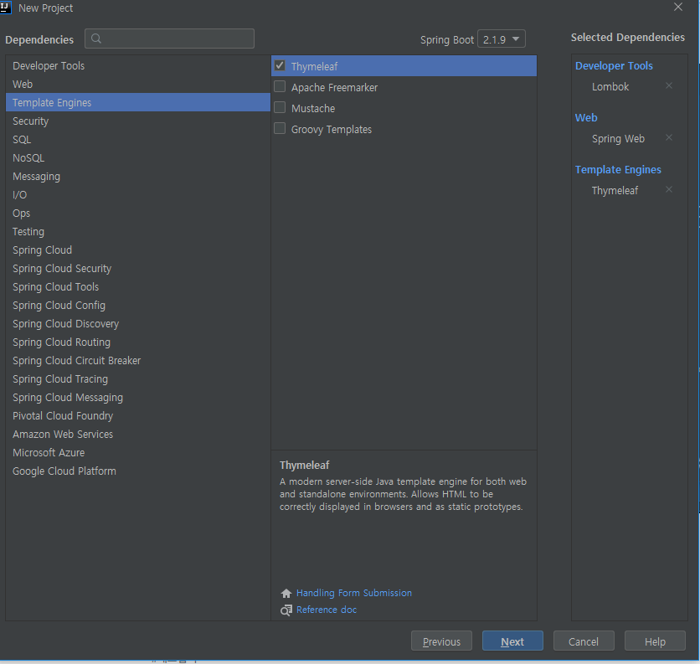Select the Messaging category
This screenshot has height=664, width=700.
point(138,177)
